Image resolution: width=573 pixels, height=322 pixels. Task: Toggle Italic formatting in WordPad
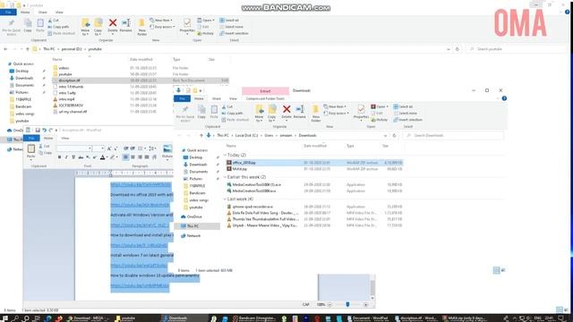[x=66, y=157]
